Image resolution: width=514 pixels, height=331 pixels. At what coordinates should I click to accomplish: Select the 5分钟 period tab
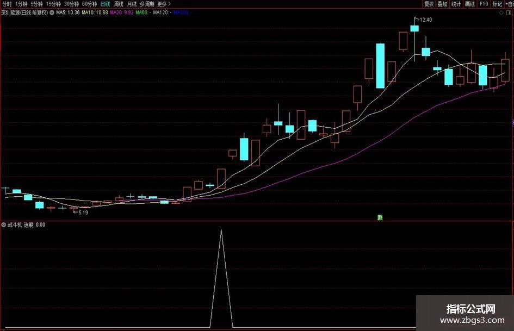(36, 4)
